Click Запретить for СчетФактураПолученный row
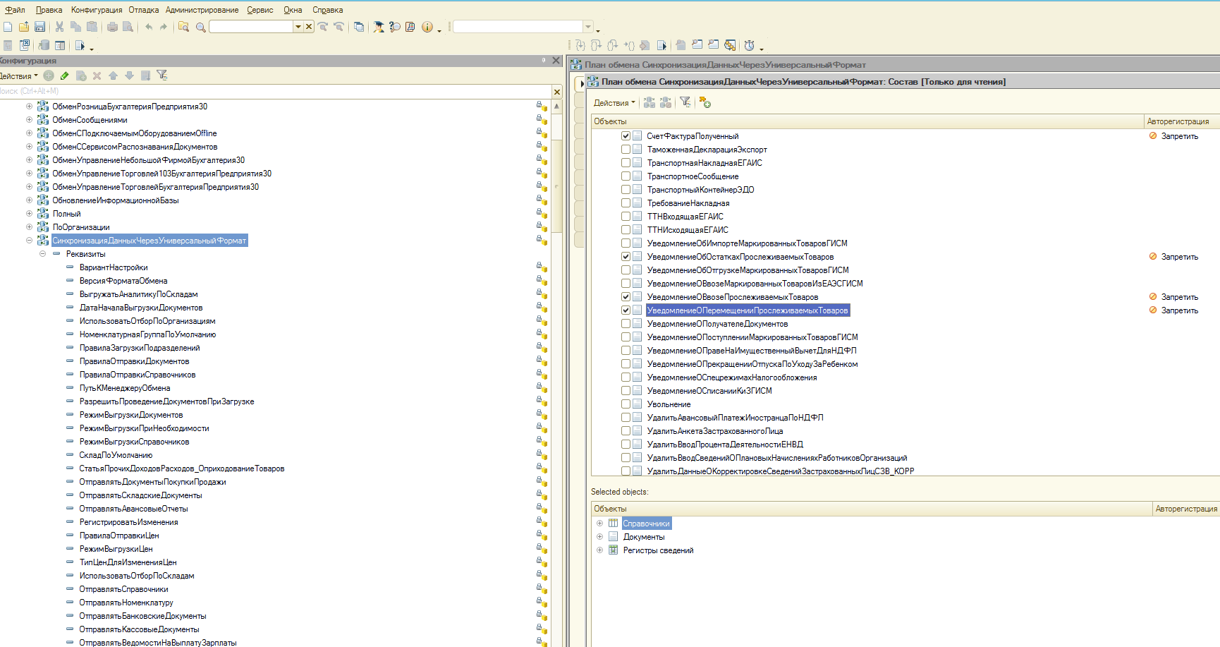This screenshot has width=1220, height=647. tap(1179, 136)
